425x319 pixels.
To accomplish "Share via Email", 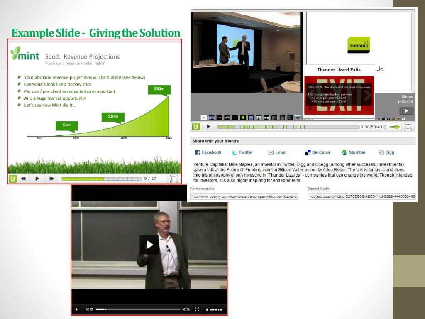I will coord(277,152).
